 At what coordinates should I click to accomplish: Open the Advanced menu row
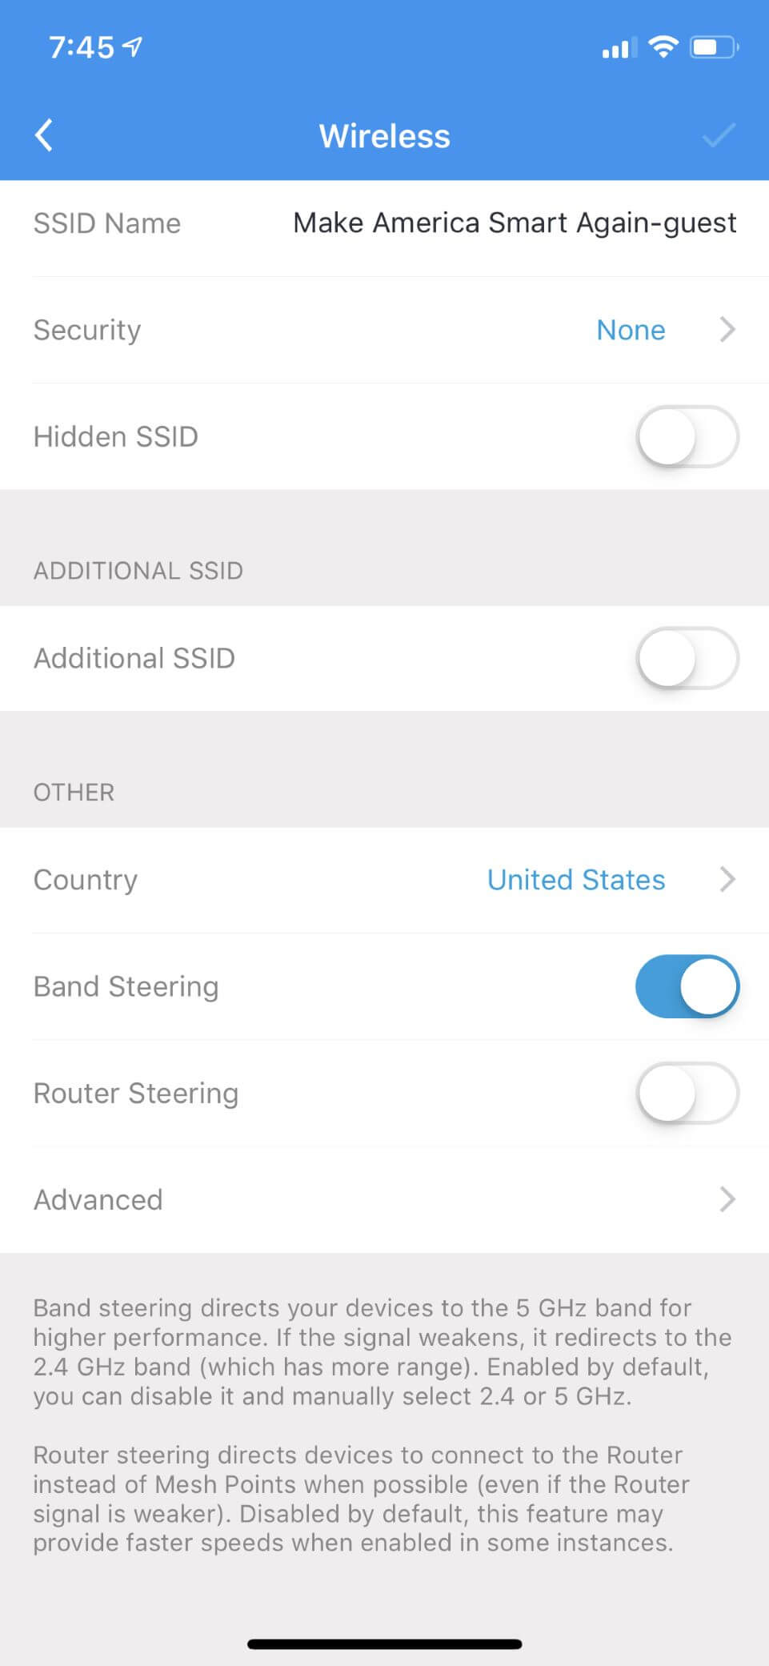98,1199
